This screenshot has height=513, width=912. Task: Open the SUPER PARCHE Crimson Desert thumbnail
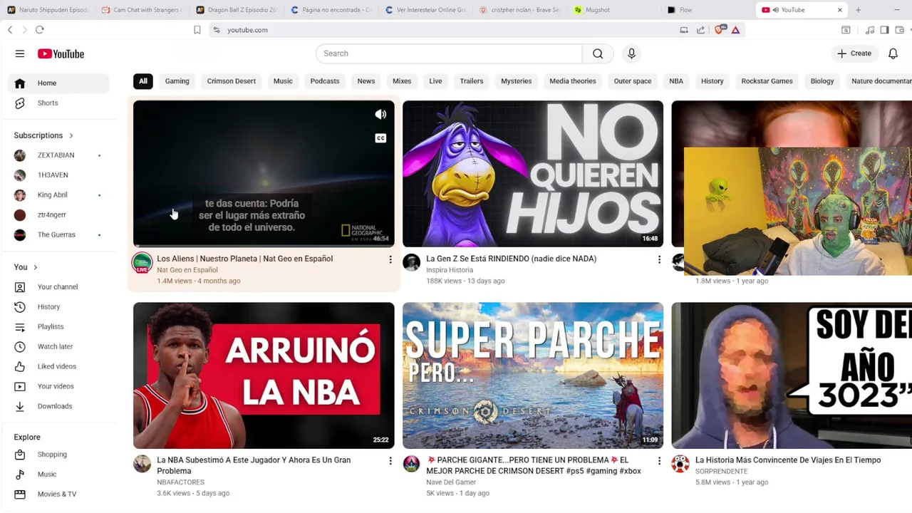coord(533,375)
